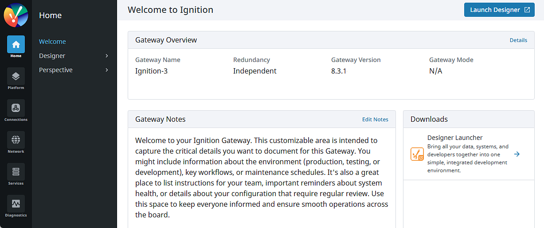Screen dimensions: 544x228
Task: Click the Gateway Notes body text
Action: (x=262, y=178)
